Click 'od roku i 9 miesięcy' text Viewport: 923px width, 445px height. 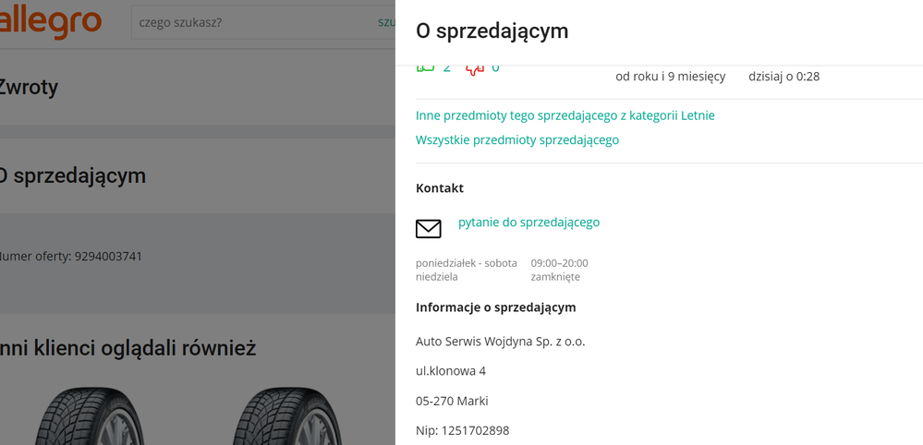pyautogui.click(x=671, y=77)
